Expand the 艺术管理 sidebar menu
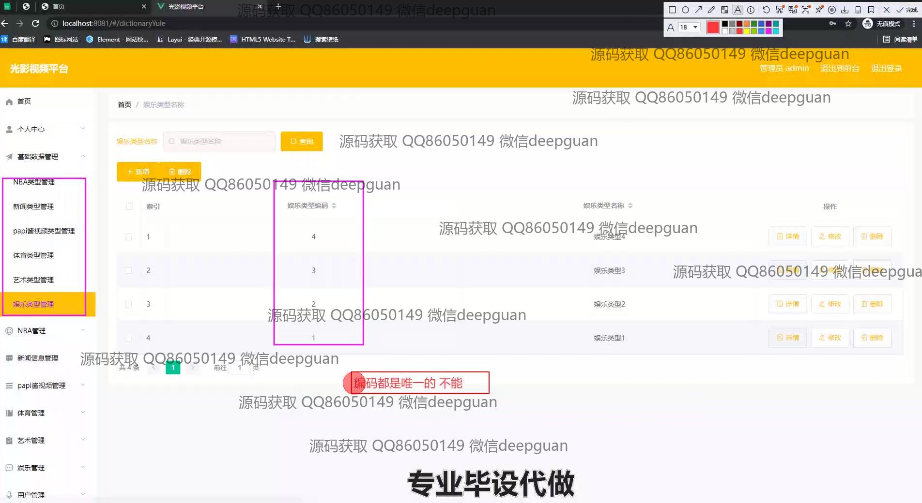 point(47,441)
